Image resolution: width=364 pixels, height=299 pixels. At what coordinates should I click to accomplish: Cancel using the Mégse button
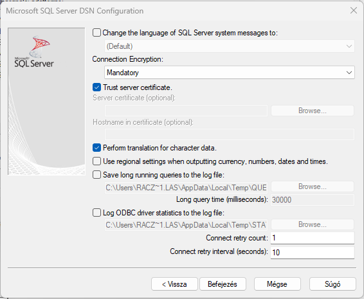click(x=277, y=284)
